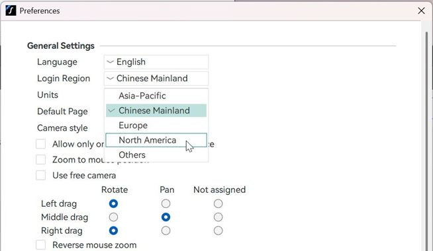This screenshot has width=433, height=251.
Task: Set Left drag to Pan
Action: 166,203
